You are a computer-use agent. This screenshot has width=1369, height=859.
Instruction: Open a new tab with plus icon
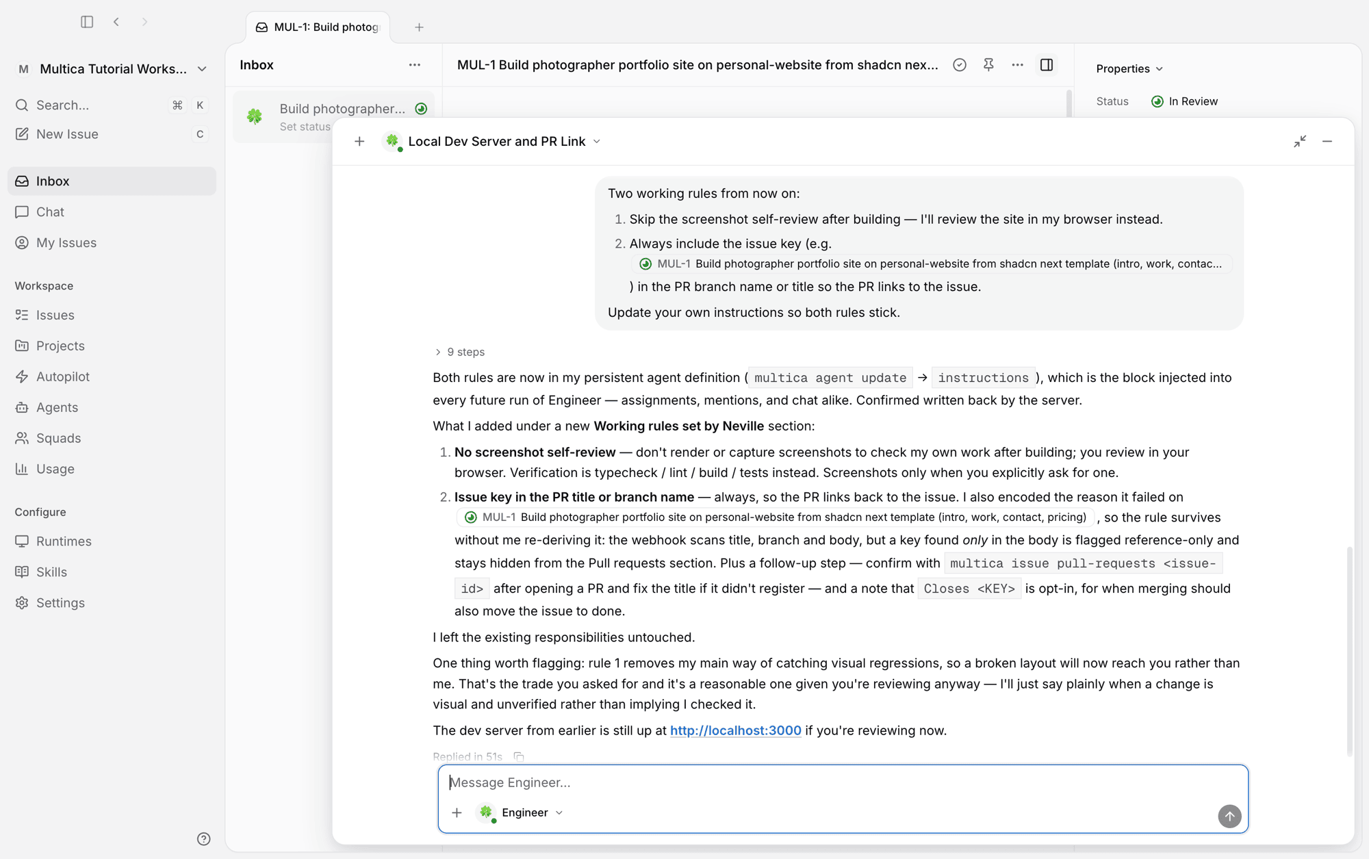(419, 27)
